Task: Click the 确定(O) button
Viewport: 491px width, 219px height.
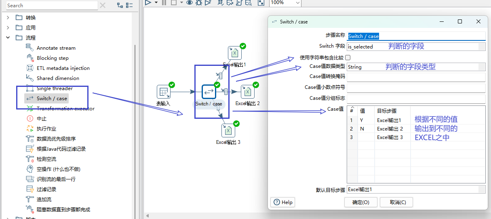Action: [x=360, y=202]
